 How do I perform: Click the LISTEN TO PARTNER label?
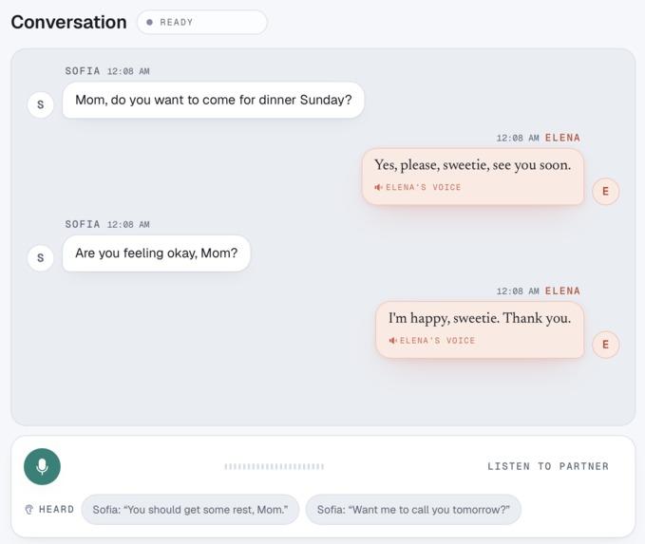point(548,466)
